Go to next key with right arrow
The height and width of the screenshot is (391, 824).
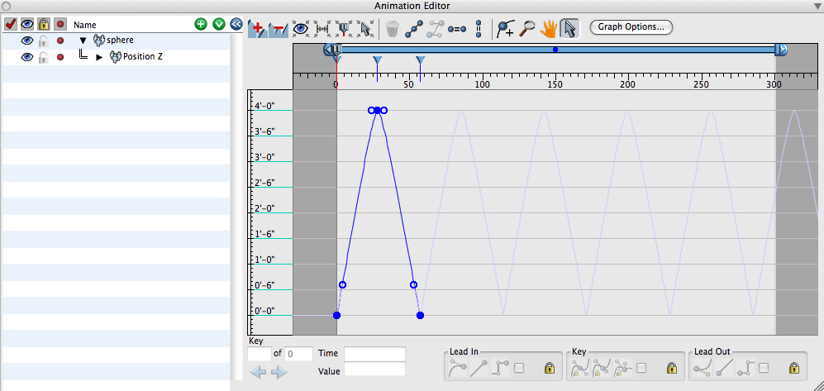point(279,372)
